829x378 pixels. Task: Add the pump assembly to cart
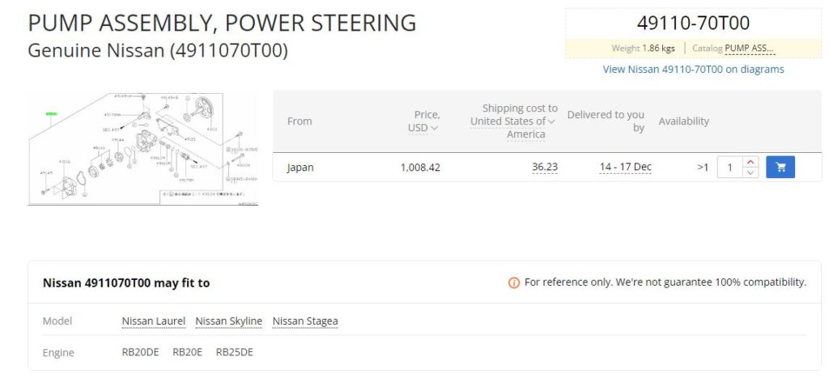780,168
